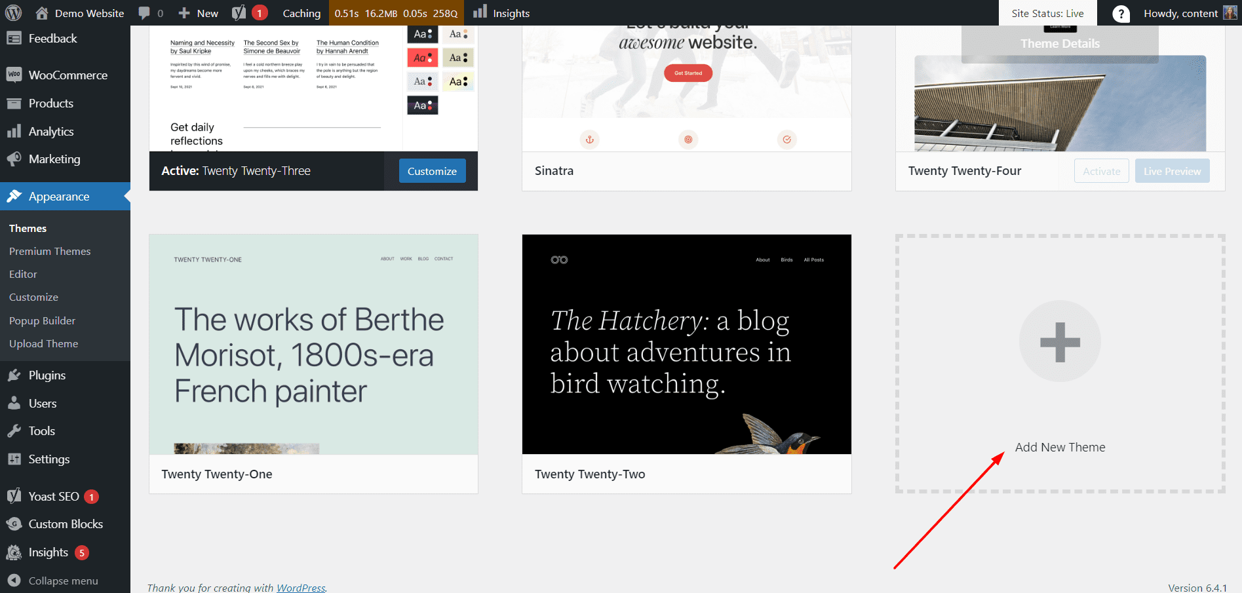The width and height of the screenshot is (1242, 593).
Task: Follow the WordPress footer link
Action: point(301,588)
